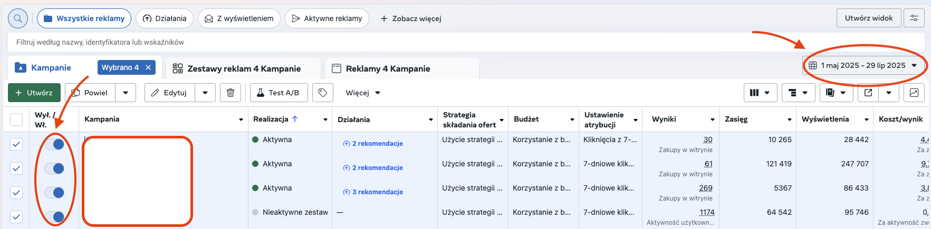
Task: Click result value 30 link
Action: point(708,140)
